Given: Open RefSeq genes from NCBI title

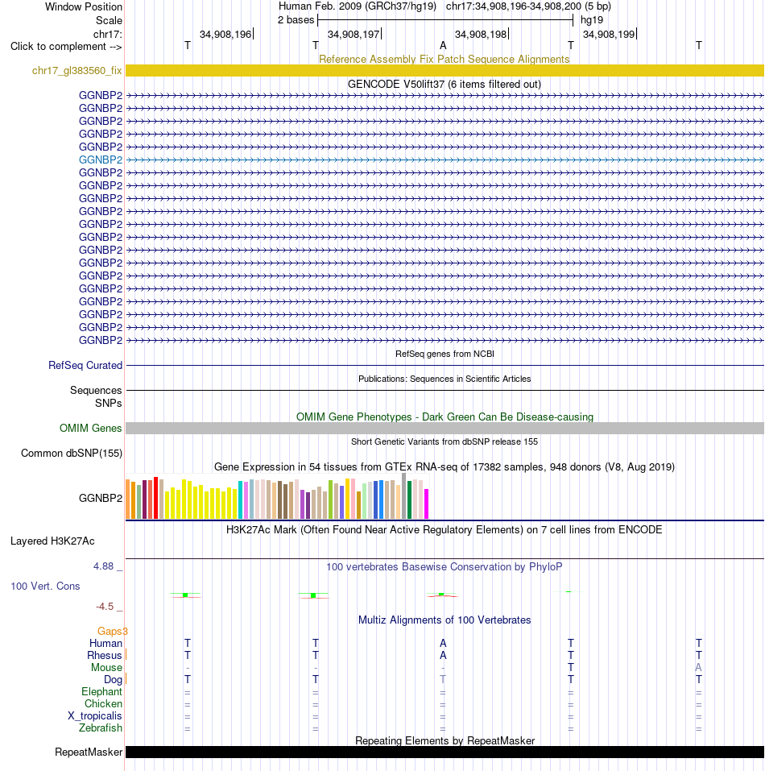Looking at the screenshot, I should point(445,354).
